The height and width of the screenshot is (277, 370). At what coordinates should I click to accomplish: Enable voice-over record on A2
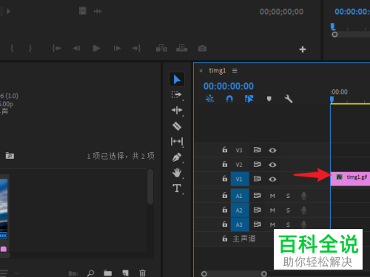tap(304, 211)
